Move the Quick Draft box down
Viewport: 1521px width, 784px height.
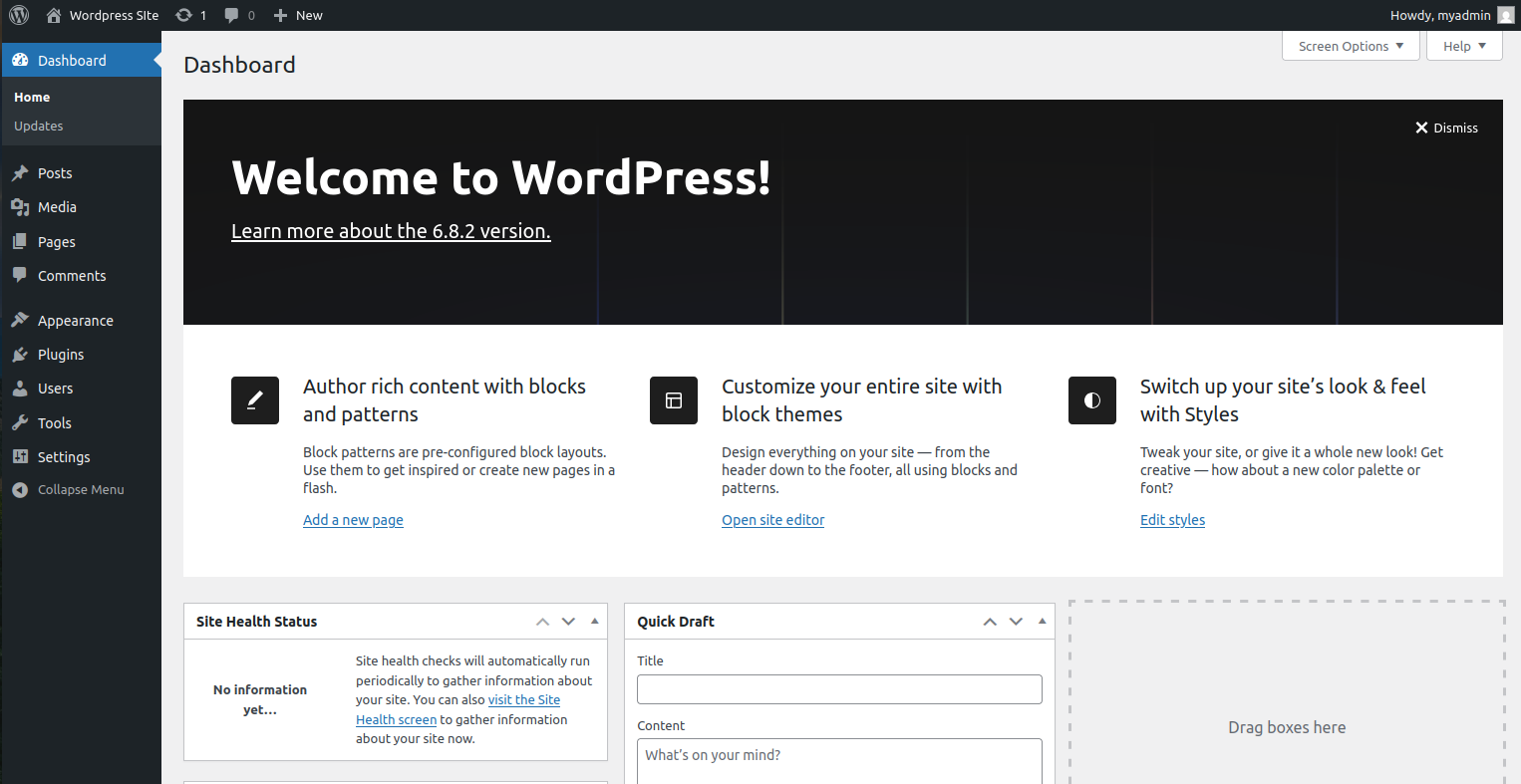(x=1016, y=622)
